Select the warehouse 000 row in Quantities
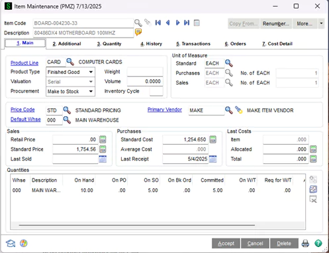329x253 pixels. tap(158, 190)
